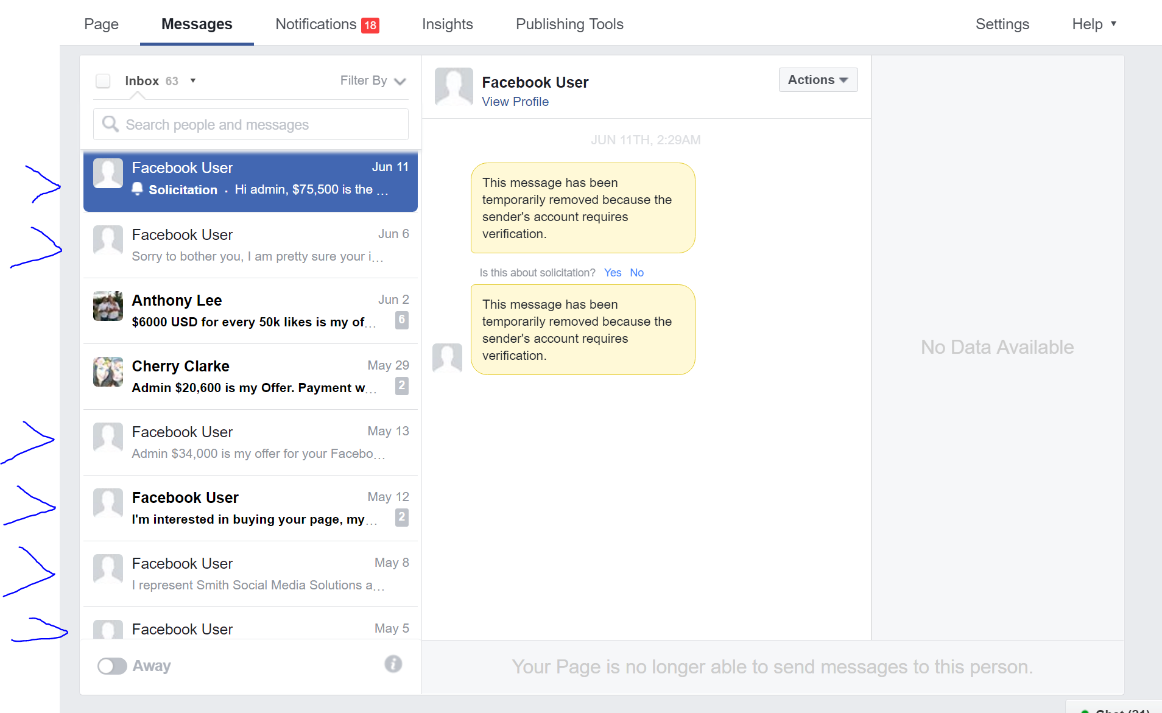Screen dimensions: 1162x713
Task: Open View Profile link
Action: pyautogui.click(x=515, y=102)
